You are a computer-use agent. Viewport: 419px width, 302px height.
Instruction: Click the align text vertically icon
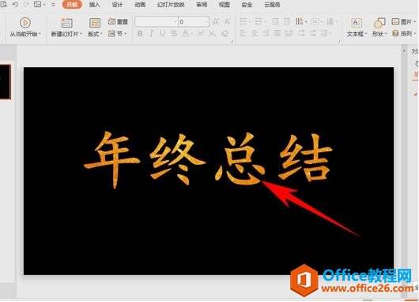315,21
